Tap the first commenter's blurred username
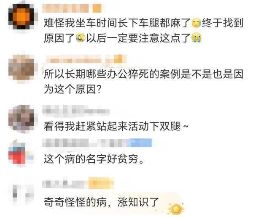The height and width of the screenshot is (217, 253). point(65,8)
